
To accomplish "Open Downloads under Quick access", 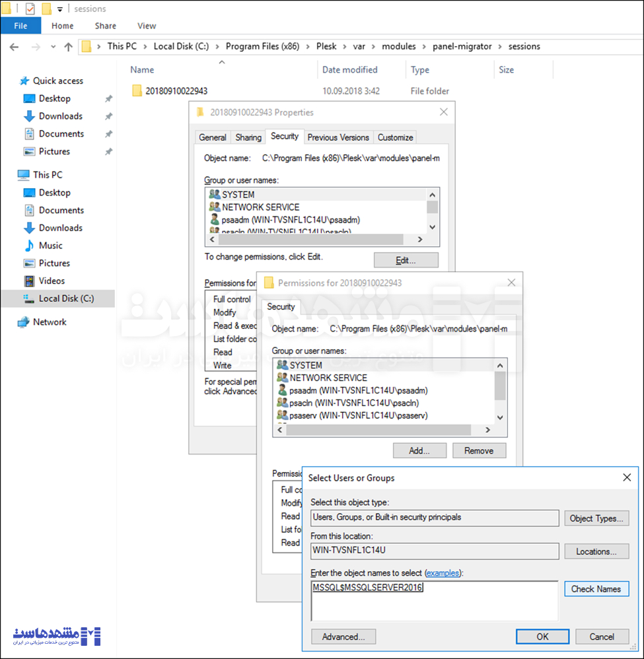I will click(61, 116).
